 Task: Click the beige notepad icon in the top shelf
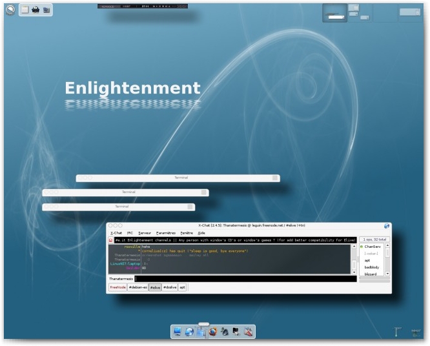25,10
